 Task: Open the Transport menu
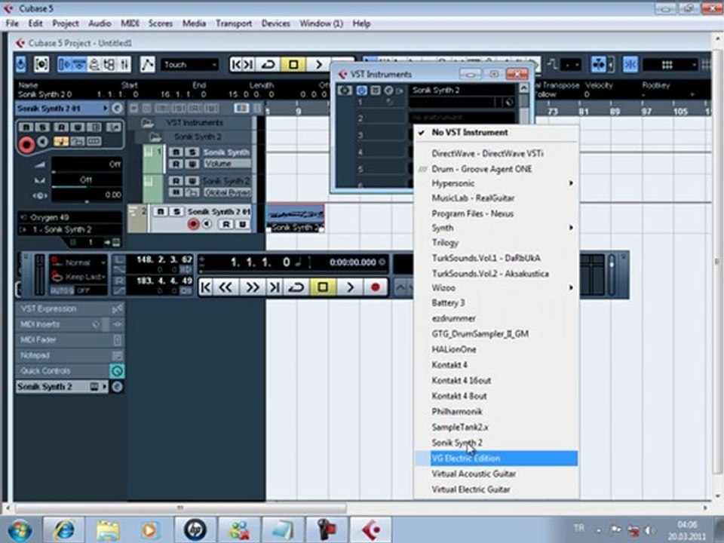[x=234, y=23]
